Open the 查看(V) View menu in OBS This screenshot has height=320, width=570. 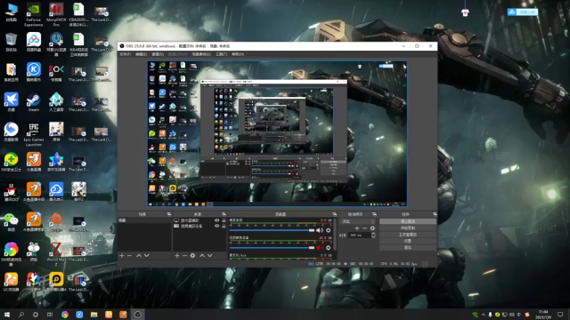coord(158,54)
